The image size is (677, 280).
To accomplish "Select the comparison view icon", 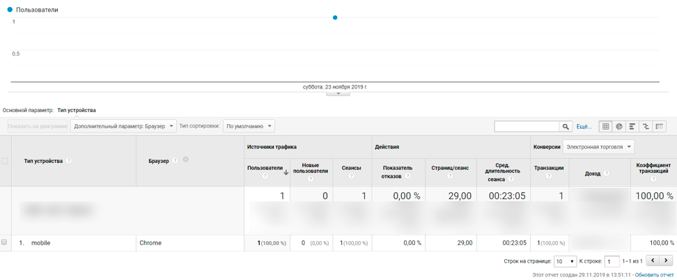I will tap(646, 126).
